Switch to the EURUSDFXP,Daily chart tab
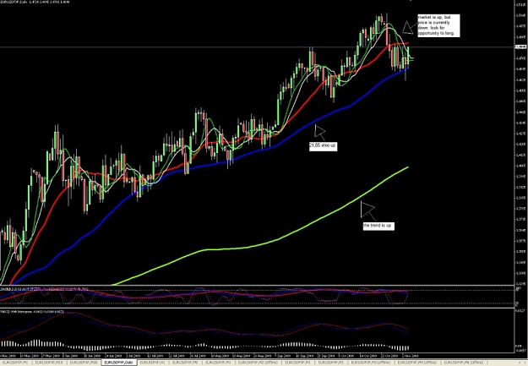528x366 pixels. click(118, 363)
